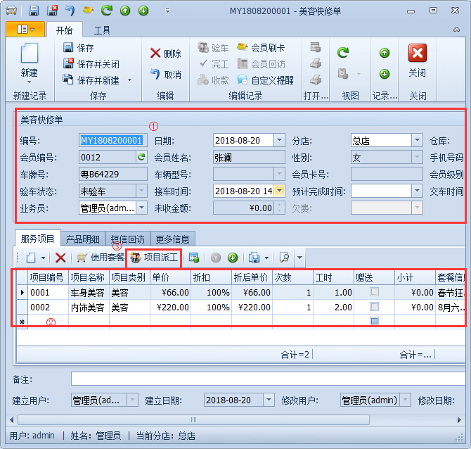Click the 自定义提醒 custom reminder icon

[243, 80]
